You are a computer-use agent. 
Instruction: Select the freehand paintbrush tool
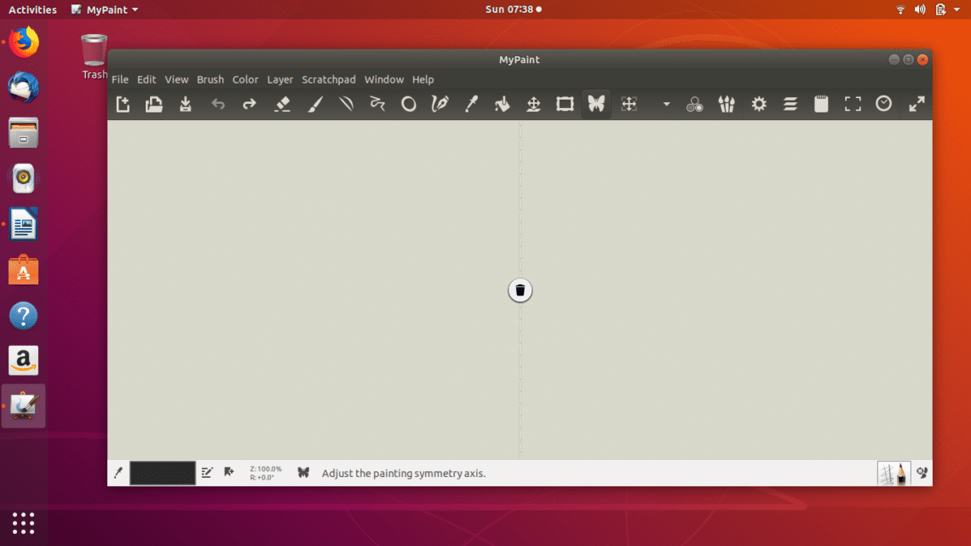[x=314, y=104]
